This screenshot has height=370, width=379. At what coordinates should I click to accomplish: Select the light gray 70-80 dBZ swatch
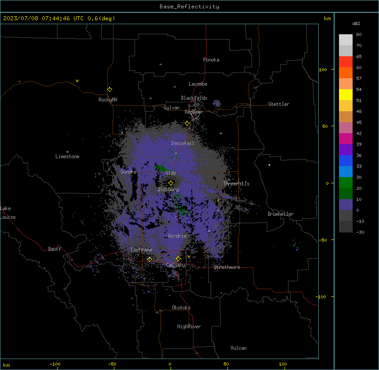point(346,40)
